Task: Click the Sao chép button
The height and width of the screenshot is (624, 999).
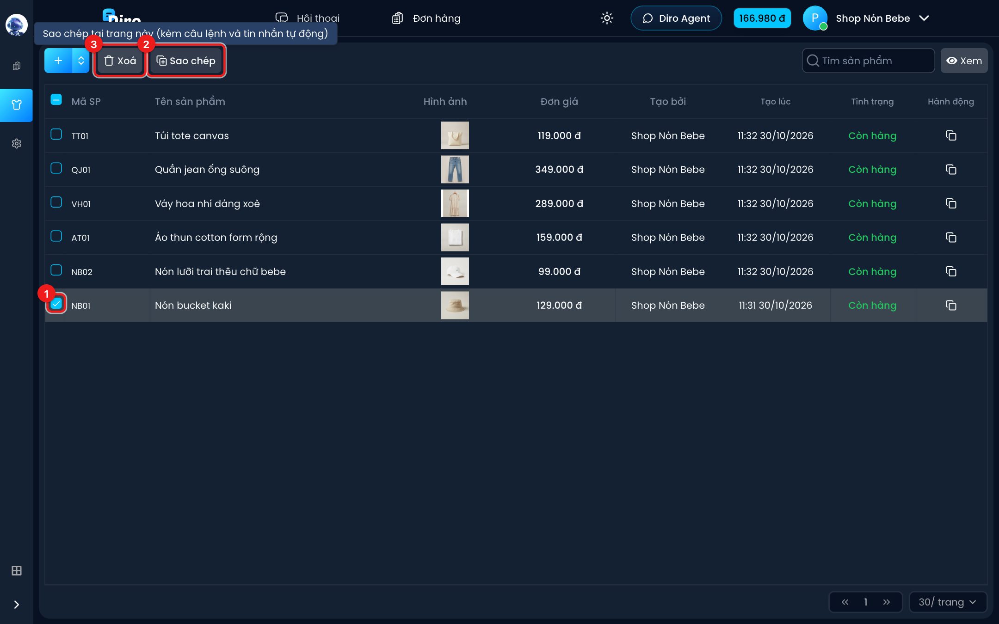Action: (x=186, y=61)
